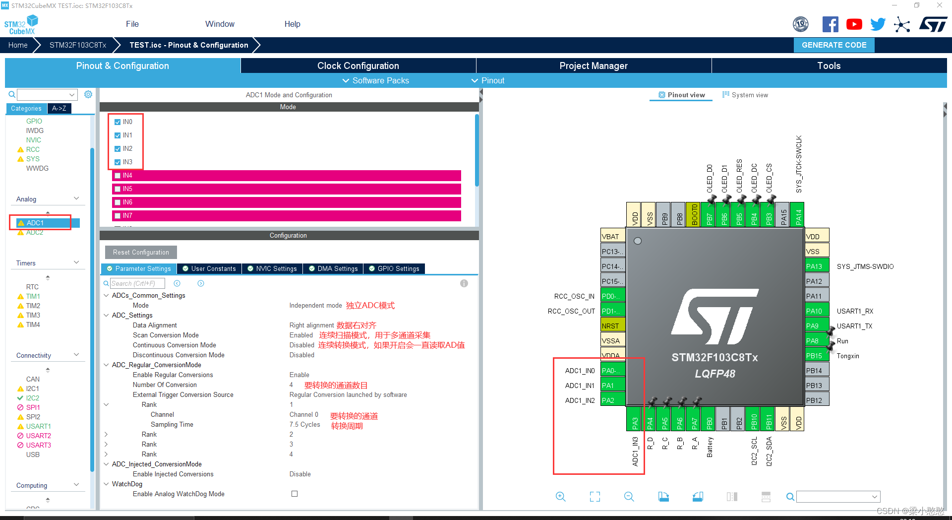Click the STM32CubeMX logo
952x520 pixels.
pos(21,25)
